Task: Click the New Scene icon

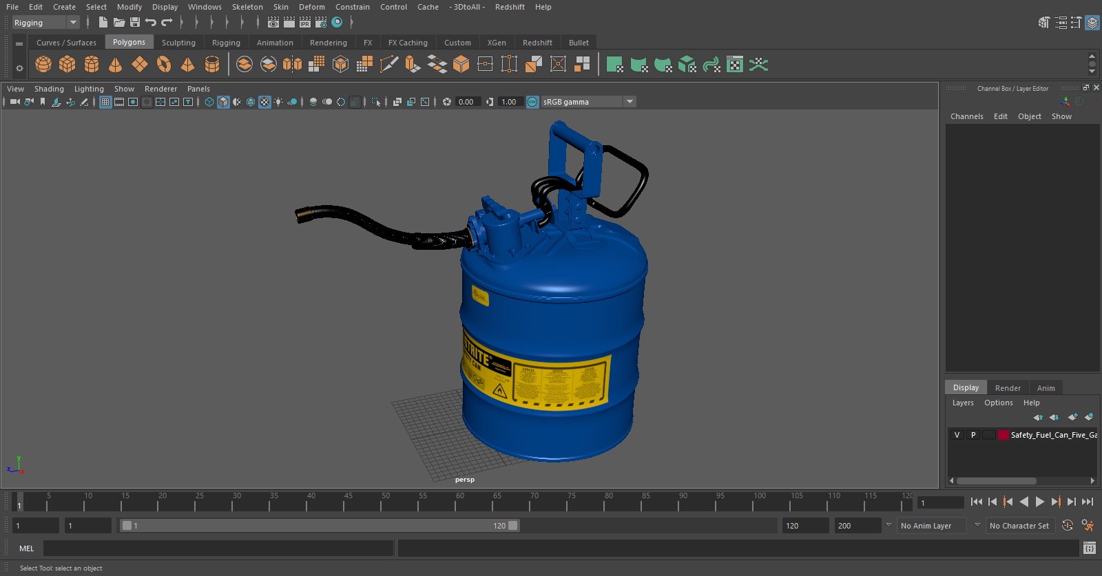Action: point(103,22)
